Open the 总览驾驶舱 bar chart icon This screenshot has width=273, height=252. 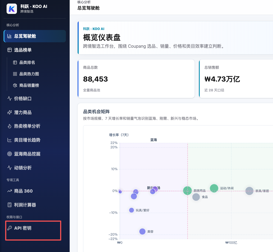(x=9, y=36)
